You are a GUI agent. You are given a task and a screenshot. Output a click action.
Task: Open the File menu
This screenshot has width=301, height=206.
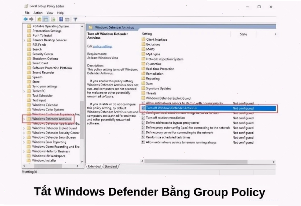27,13
